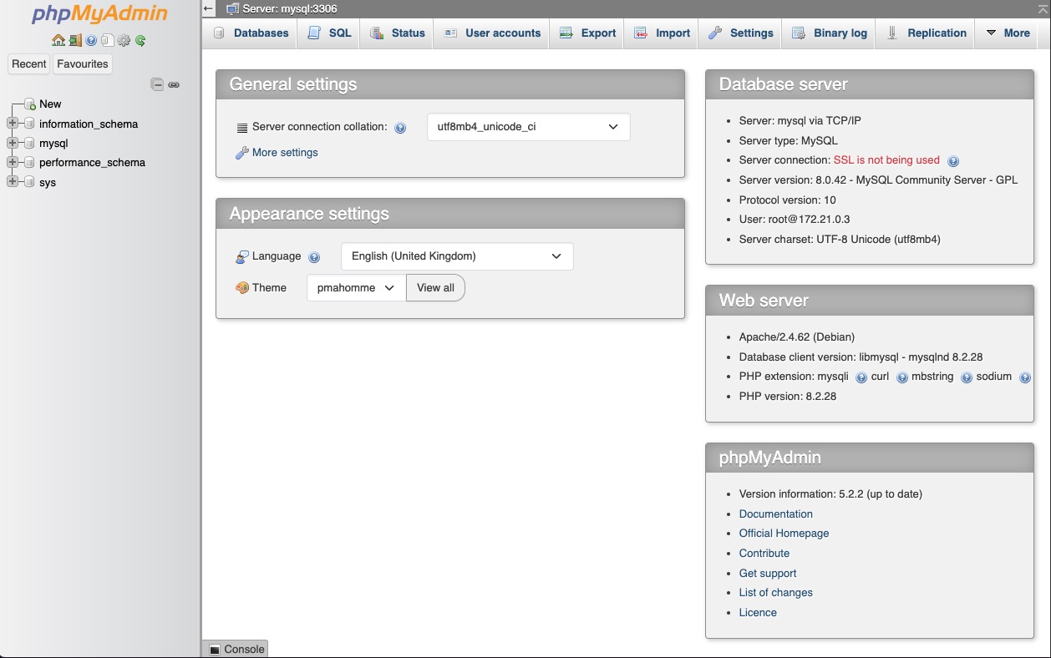Image resolution: width=1051 pixels, height=658 pixels.
Task: Open the Console bar at bottom
Action: tap(236, 649)
